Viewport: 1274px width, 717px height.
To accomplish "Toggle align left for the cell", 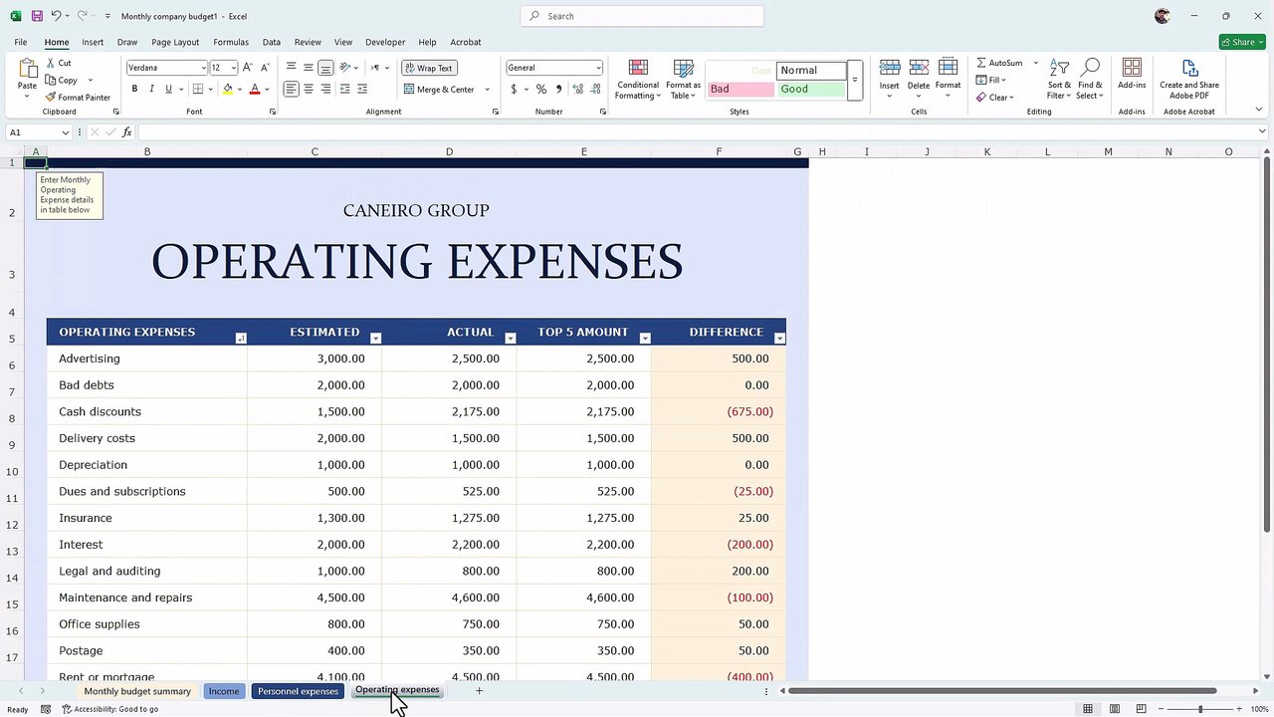I will (291, 89).
